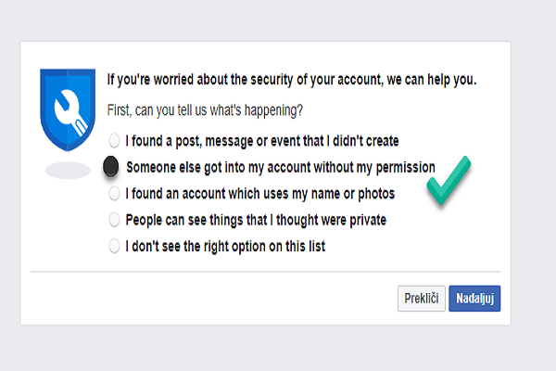Viewport: 556px width, 371px height.
Task: Click the filled radio button for account access
Action: click(111, 167)
